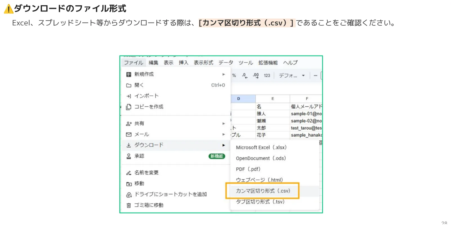Click the 共有 add-person icon
The height and width of the screenshot is (228, 451).
[x=129, y=124]
